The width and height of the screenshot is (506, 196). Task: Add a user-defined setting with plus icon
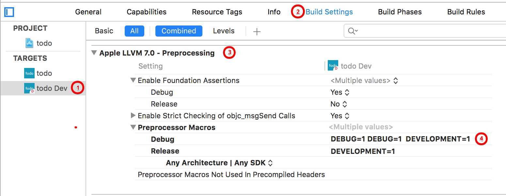pyautogui.click(x=257, y=31)
